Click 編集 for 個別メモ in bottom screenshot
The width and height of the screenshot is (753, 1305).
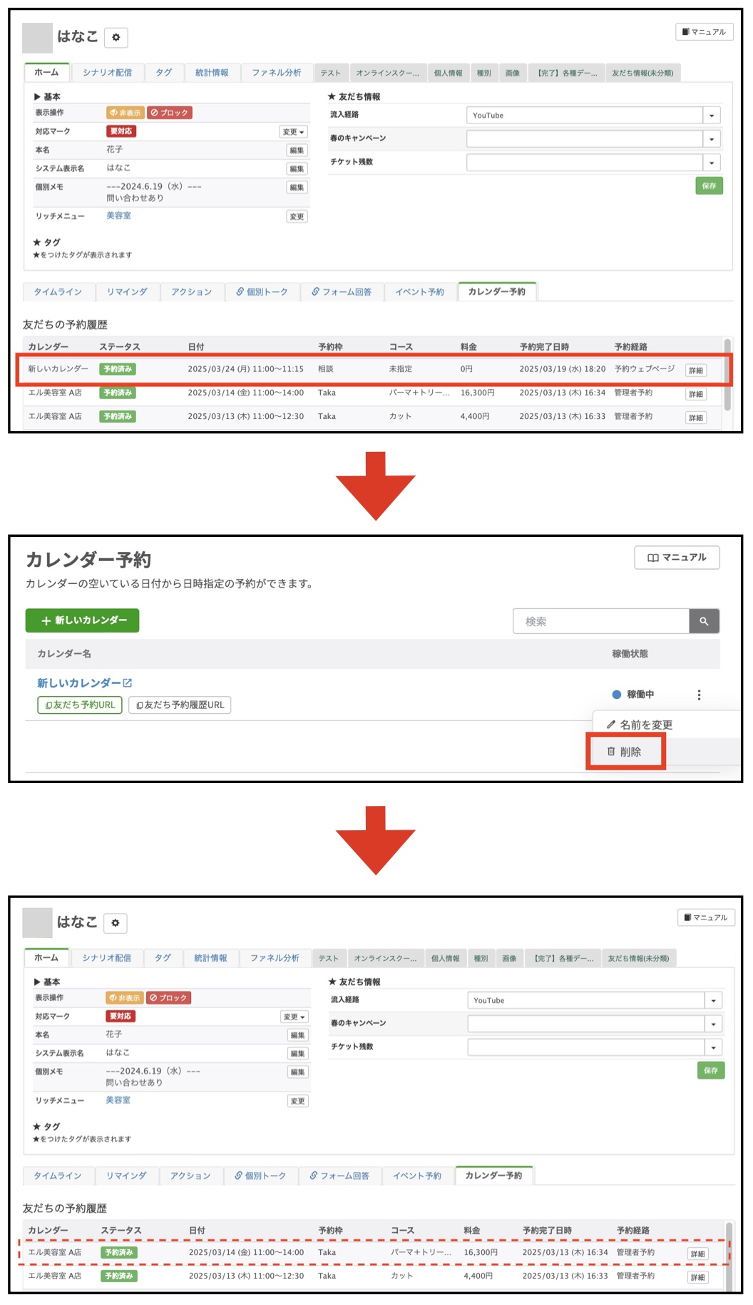(x=298, y=1072)
